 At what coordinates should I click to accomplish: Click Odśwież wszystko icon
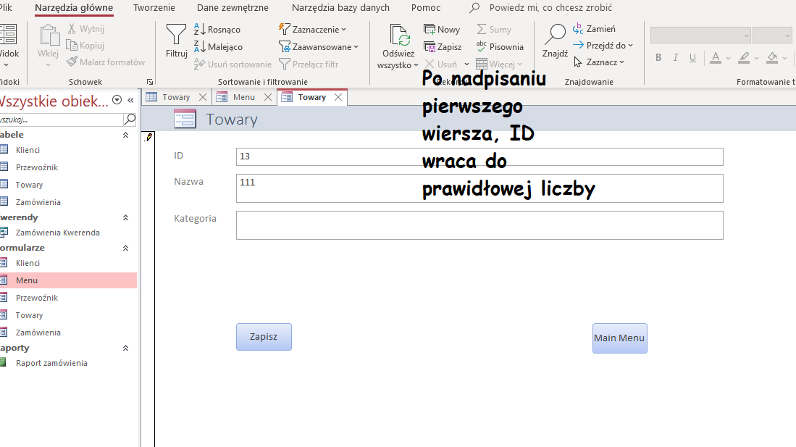tap(398, 35)
